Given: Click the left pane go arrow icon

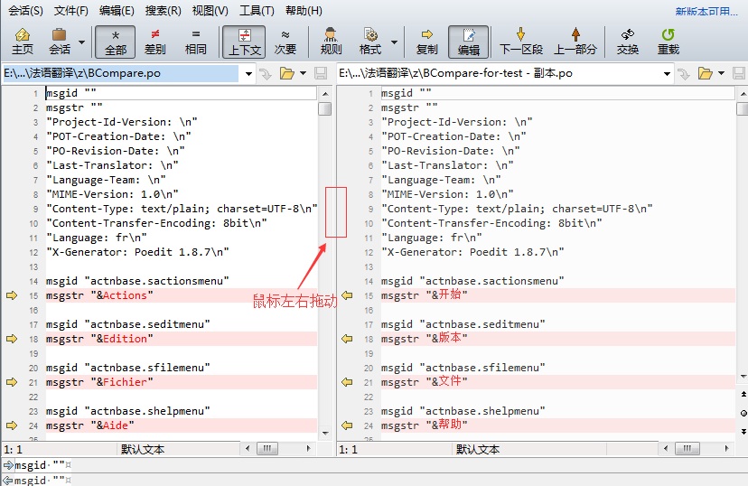Looking at the screenshot, I should pos(266,73).
